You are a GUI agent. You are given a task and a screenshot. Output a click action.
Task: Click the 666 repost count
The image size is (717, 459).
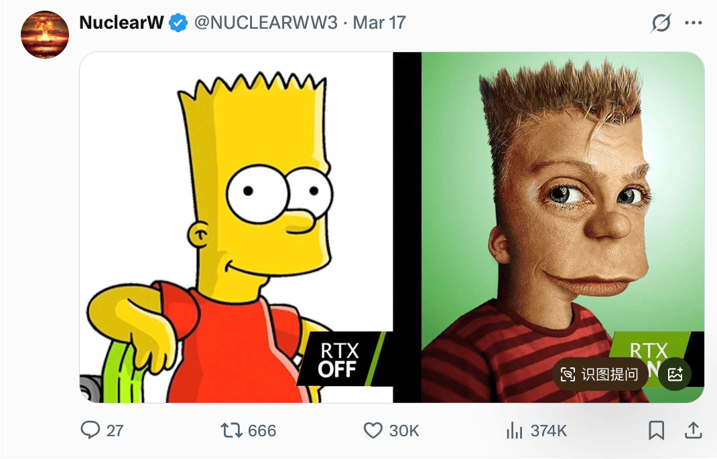point(262,431)
